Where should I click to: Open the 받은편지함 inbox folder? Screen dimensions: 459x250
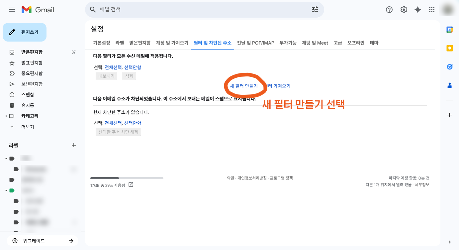tap(32, 52)
